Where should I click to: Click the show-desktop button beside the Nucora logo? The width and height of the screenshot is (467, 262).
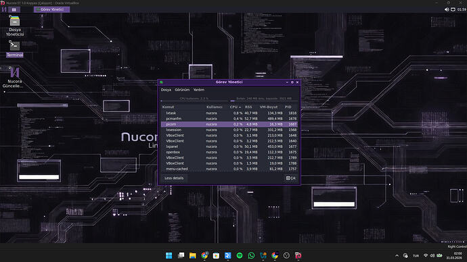[14, 9]
